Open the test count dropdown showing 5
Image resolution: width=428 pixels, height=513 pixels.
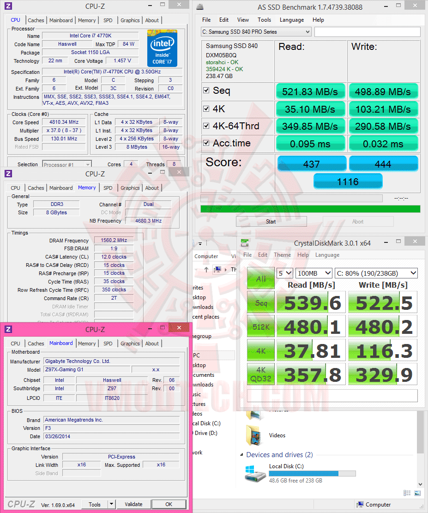(x=285, y=273)
